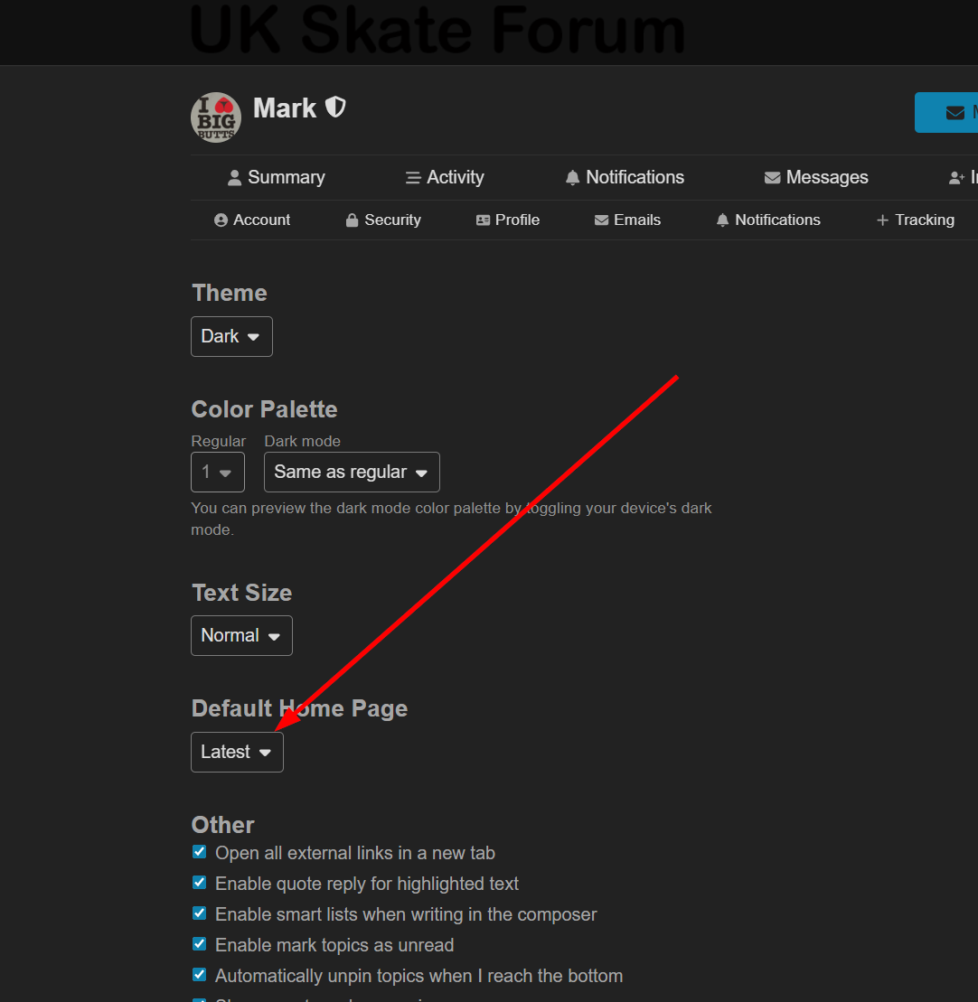Open the Account preferences link
978x1002 pixels.
click(x=252, y=220)
